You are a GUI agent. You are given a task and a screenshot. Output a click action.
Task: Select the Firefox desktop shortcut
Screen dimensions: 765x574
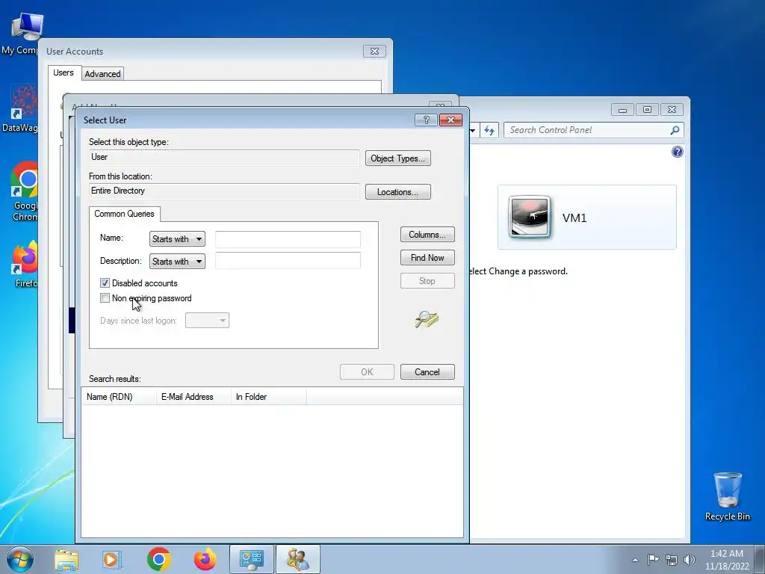[x=25, y=265]
